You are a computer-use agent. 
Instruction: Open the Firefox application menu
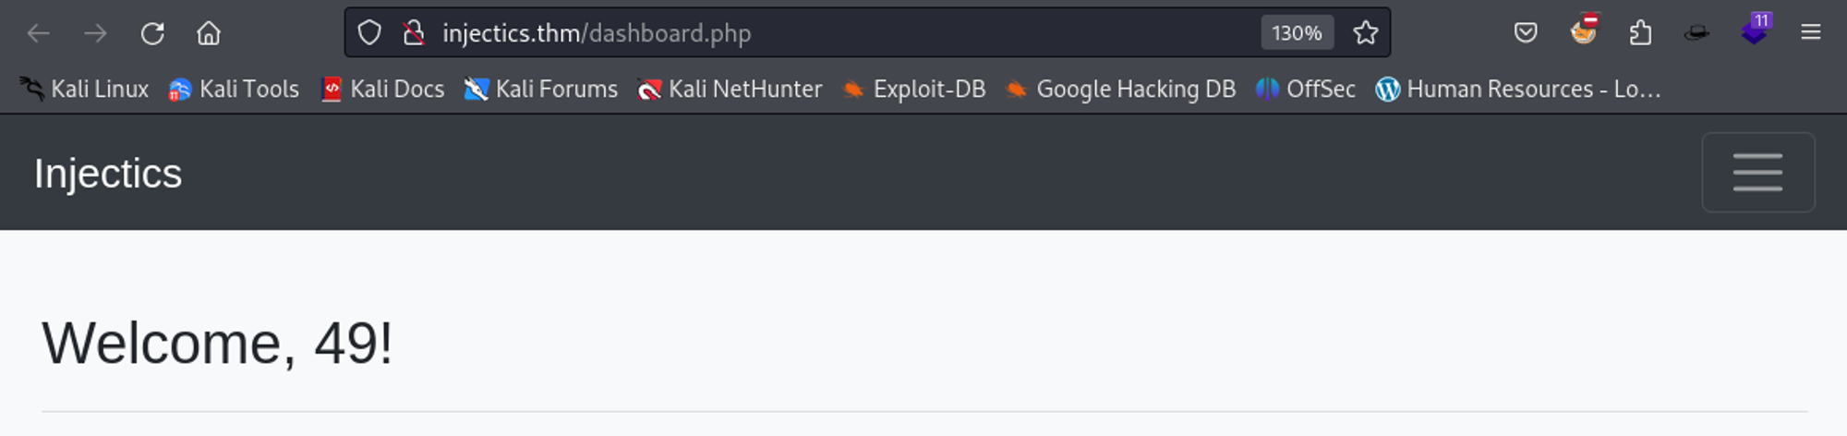1810,33
